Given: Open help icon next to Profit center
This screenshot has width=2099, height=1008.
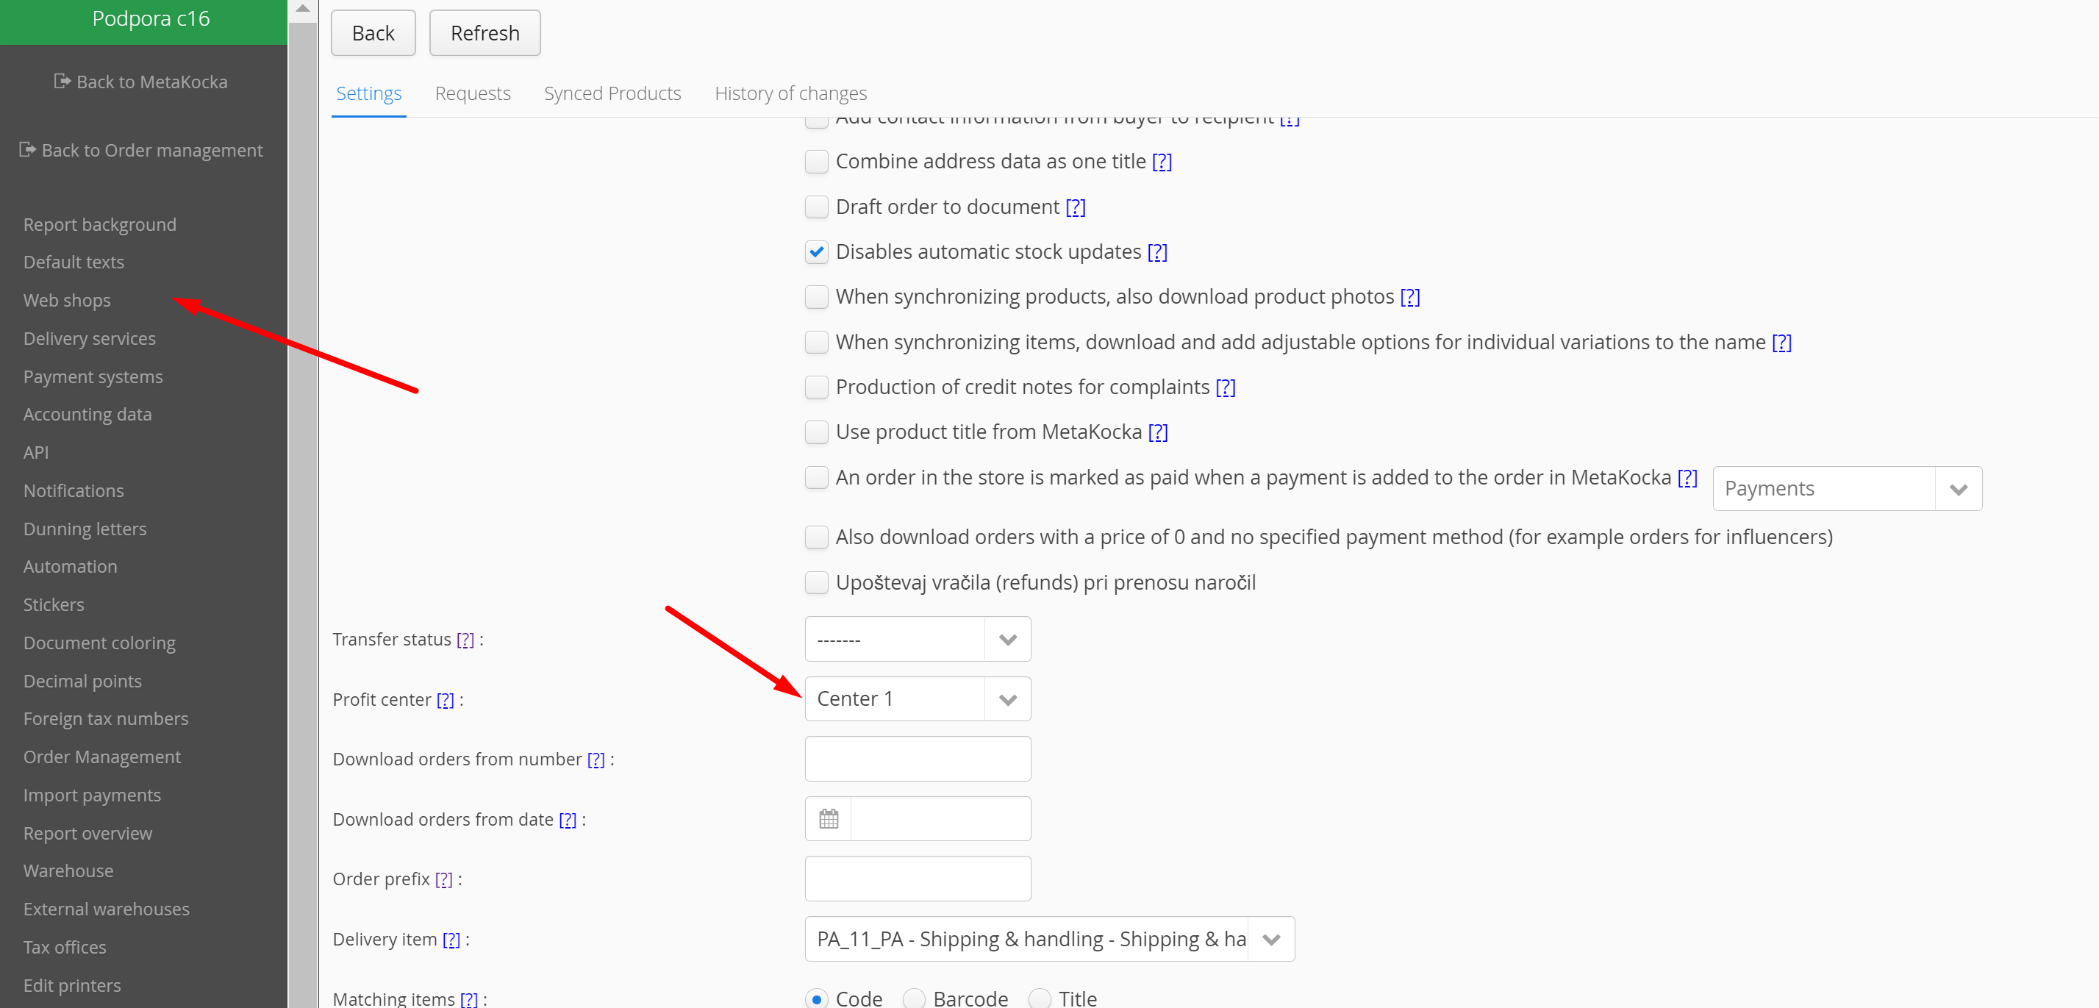Looking at the screenshot, I should (445, 700).
